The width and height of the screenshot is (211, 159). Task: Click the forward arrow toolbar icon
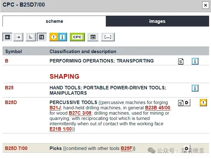pyautogui.click(x=18, y=37)
